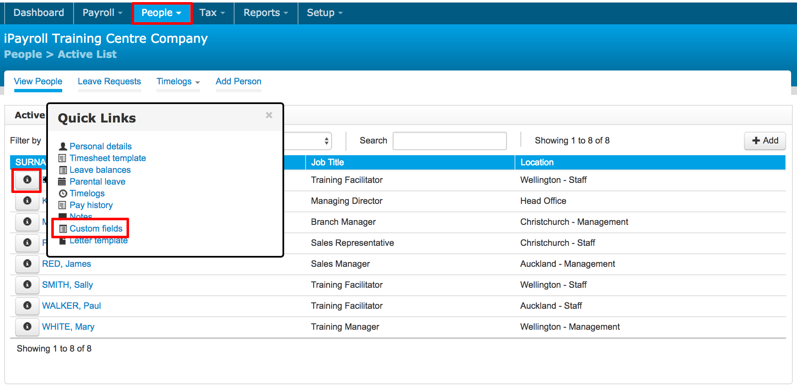Open Custom fields quick link

96,229
